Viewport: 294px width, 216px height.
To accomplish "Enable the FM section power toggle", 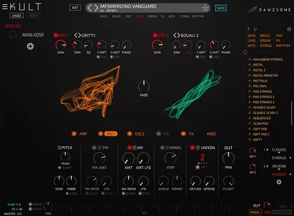I will (x=94, y=148).
